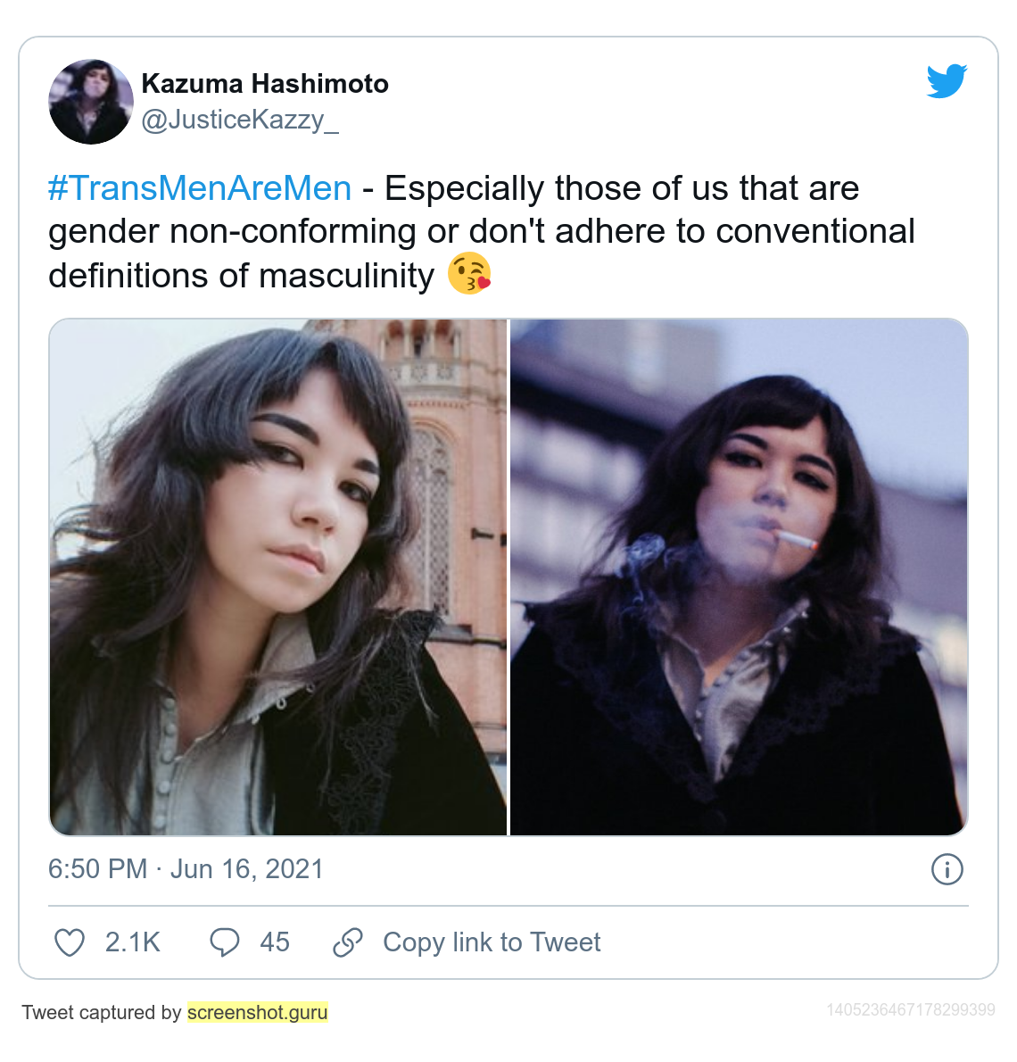
Task: Open the right photo with cigarette smoke
Action: tap(739, 577)
